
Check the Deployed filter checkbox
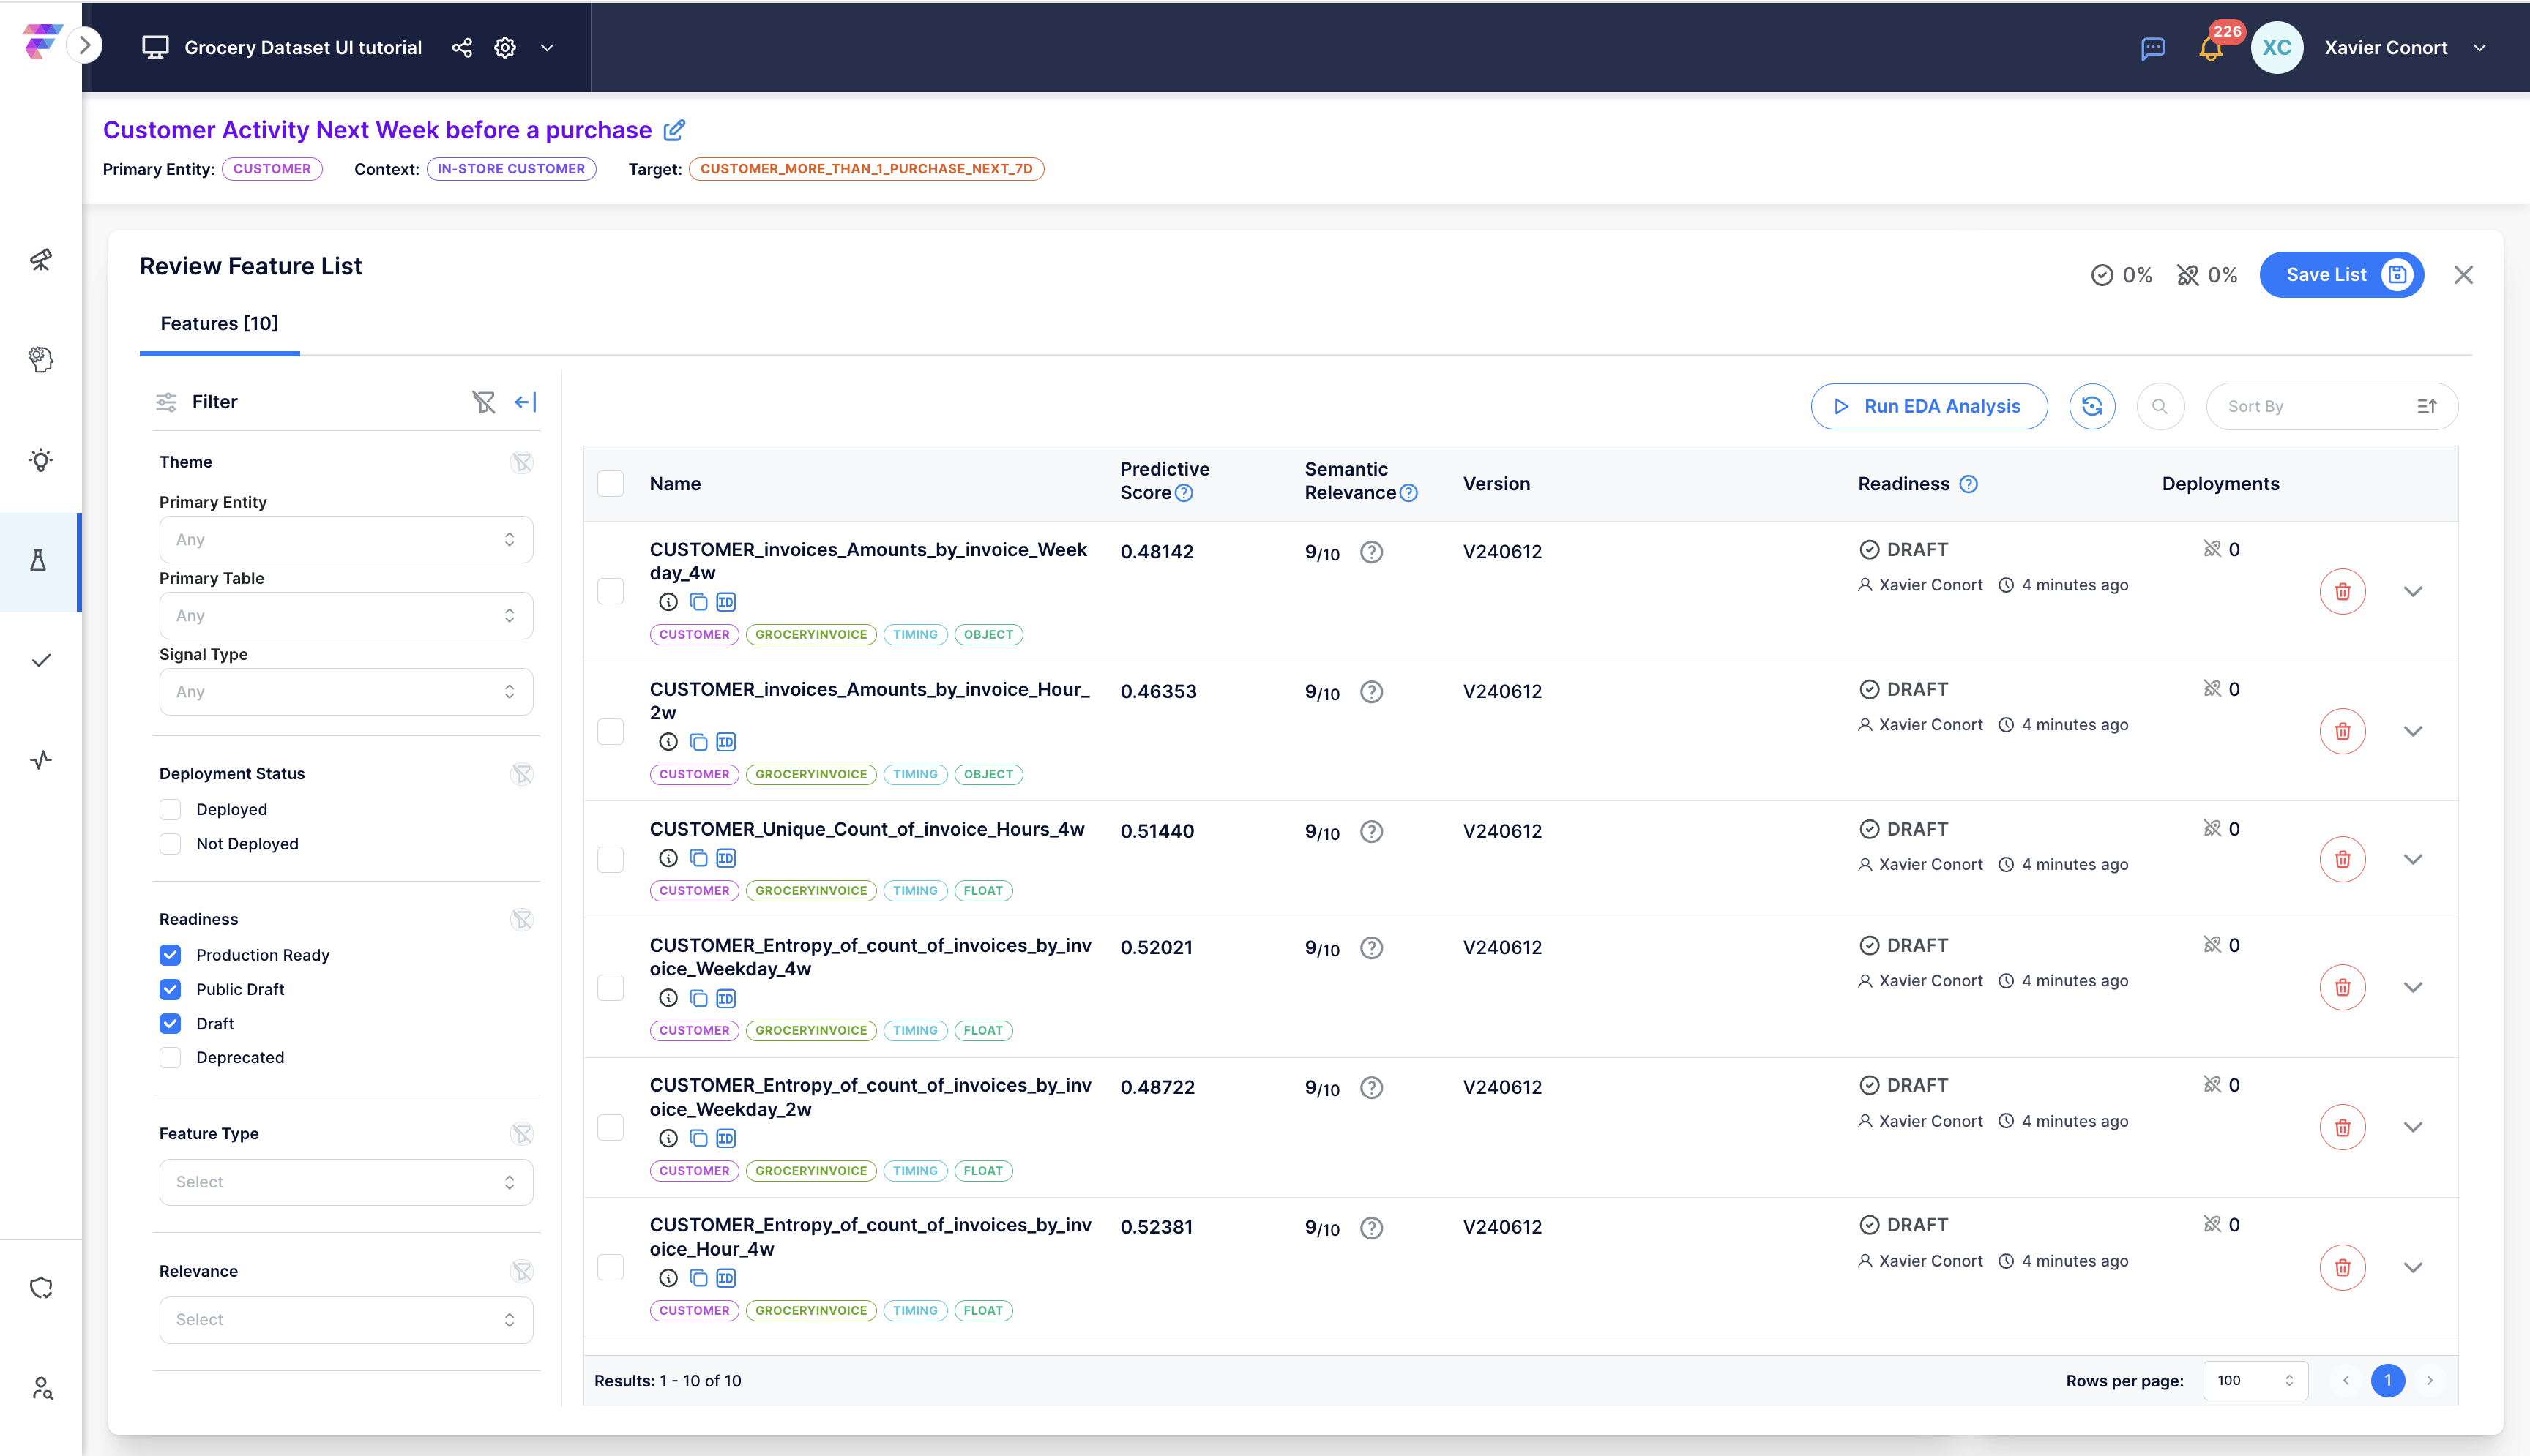point(171,810)
